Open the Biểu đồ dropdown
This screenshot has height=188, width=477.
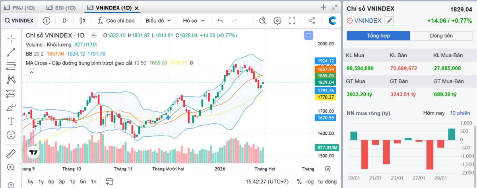(x=158, y=21)
